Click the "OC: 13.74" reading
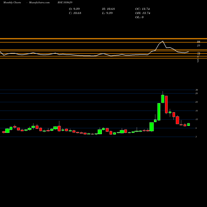 point(142,9)
